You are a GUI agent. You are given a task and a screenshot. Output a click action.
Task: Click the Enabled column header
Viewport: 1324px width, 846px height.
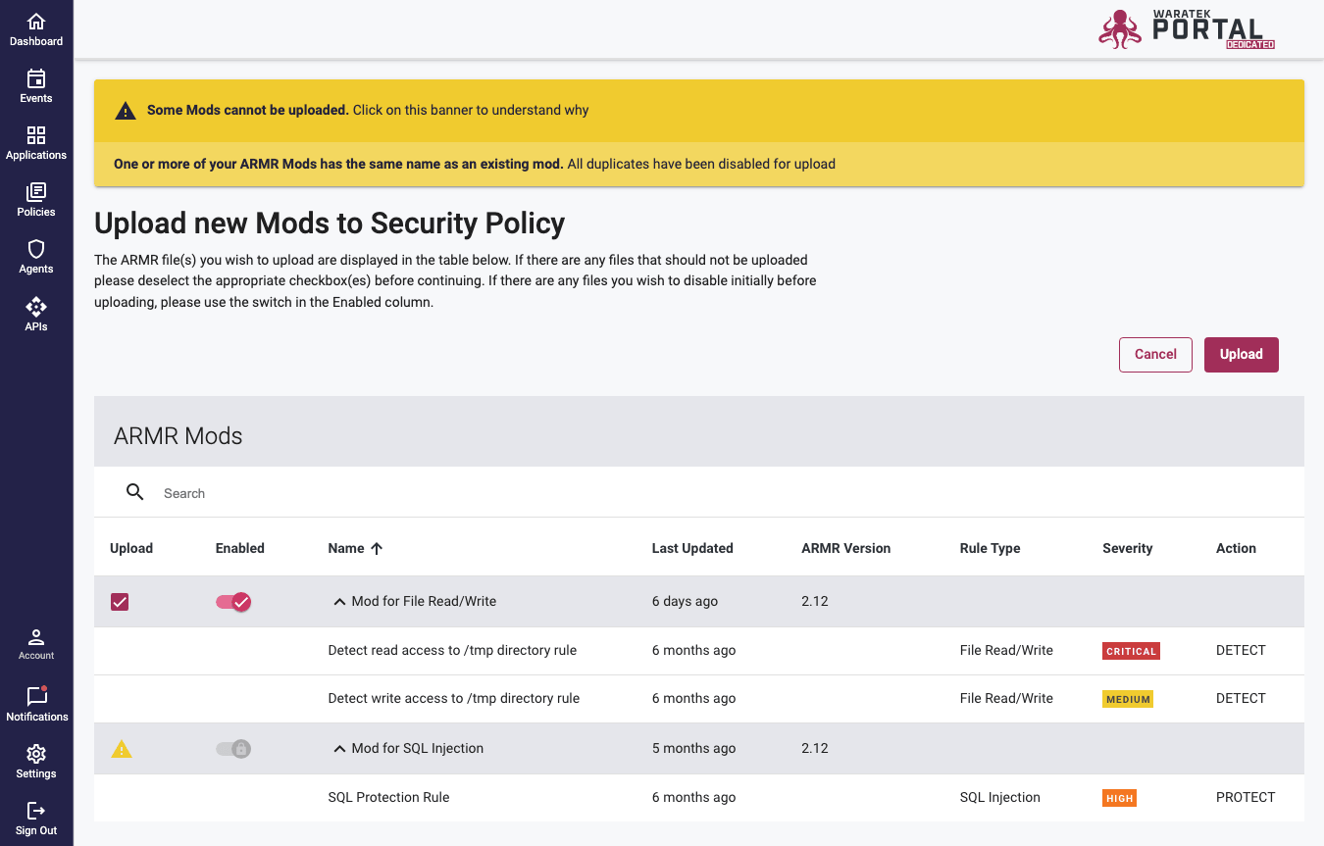240,548
